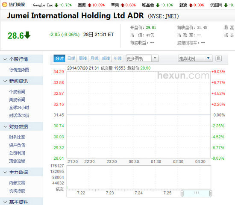Click the price change text -2.85 (-9.06%)

click(x=64, y=35)
